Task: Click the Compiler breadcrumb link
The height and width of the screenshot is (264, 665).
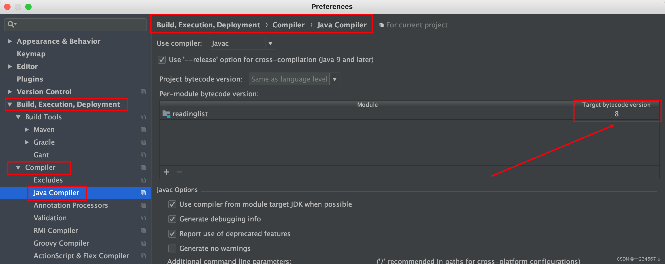Action: pos(288,25)
